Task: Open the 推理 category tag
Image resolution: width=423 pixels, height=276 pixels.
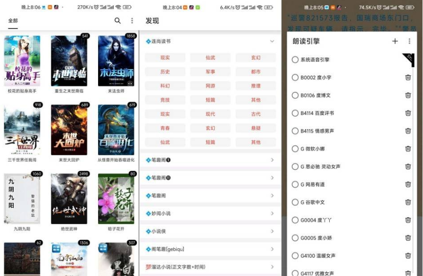Action: (x=256, y=86)
